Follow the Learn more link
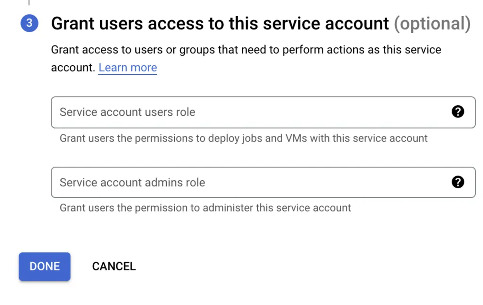 [x=127, y=67]
